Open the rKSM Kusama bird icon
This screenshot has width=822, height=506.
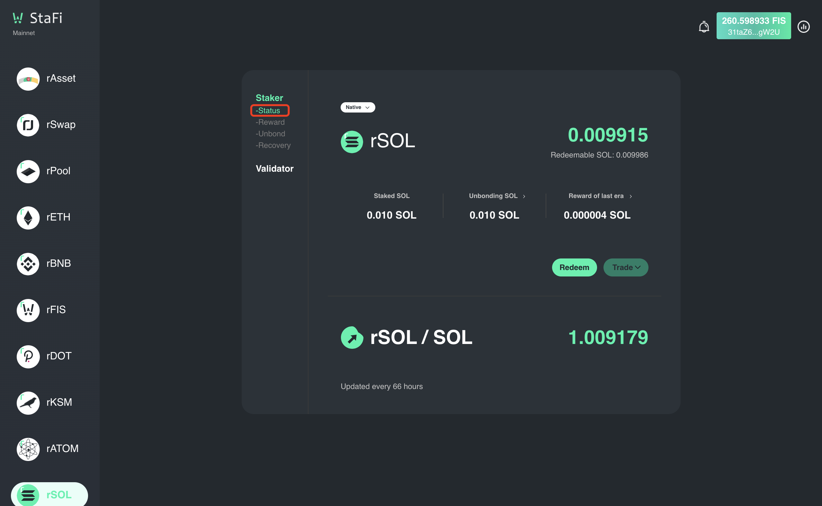click(28, 403)
